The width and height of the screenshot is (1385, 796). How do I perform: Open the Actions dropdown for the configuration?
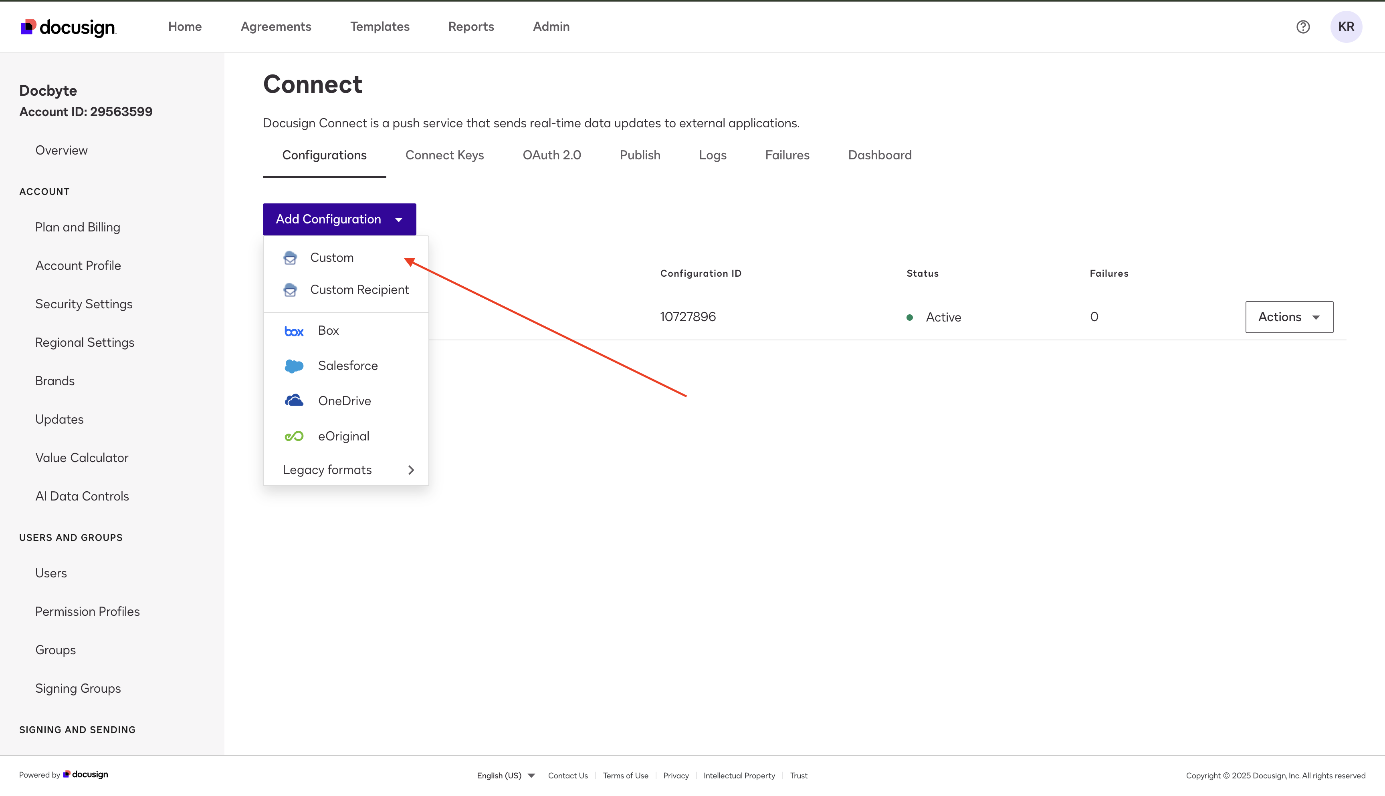click(x=1289, y=317)
